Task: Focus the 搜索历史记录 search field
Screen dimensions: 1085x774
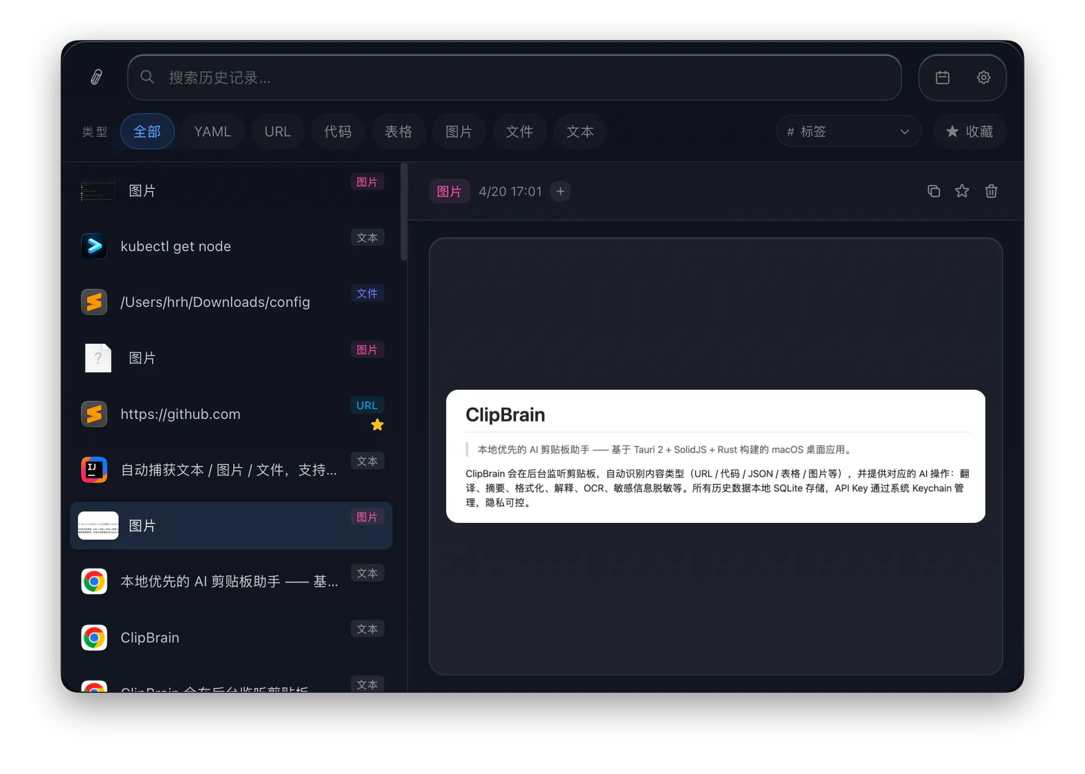Action: [x=514, y=77]
